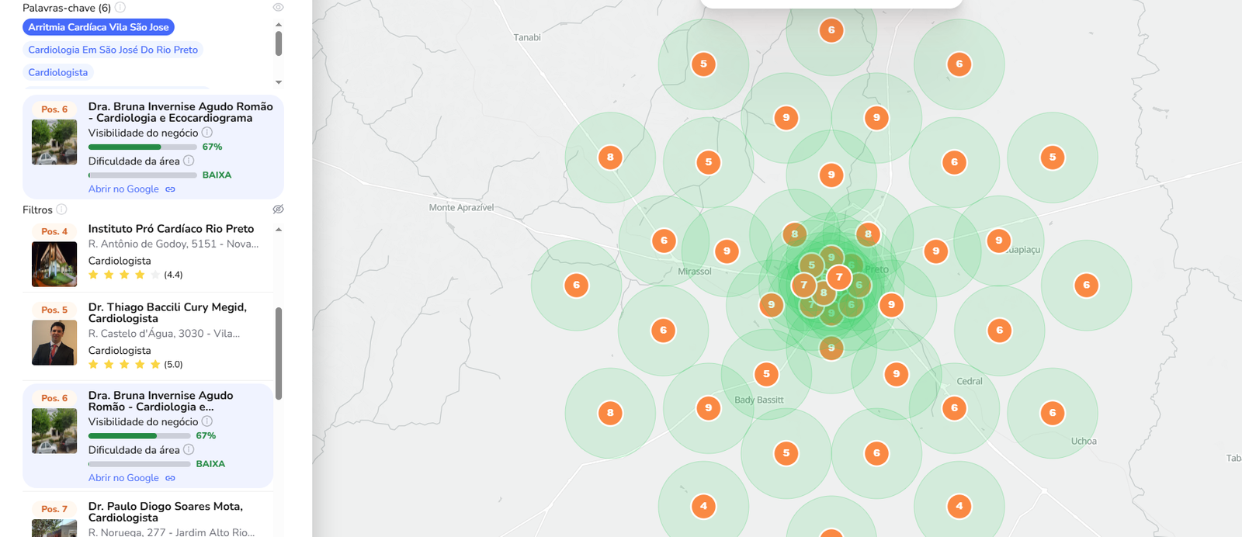This screenshot has height=537, width=1242.
Task: Click the results list up arrow
Action: pyautogui.click(x=279, y=230)
